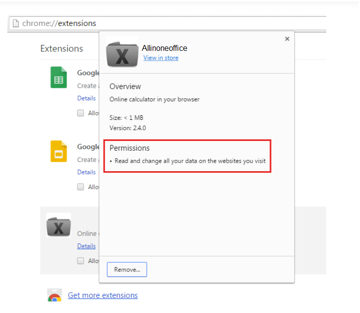Click the page icon in address bar
Screen dimensions: 360x313
16,23
